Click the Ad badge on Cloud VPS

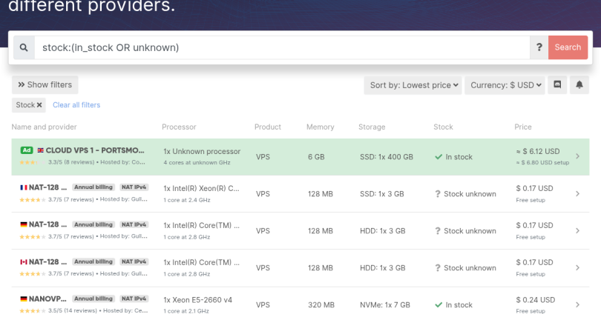[x=26, y=150]
